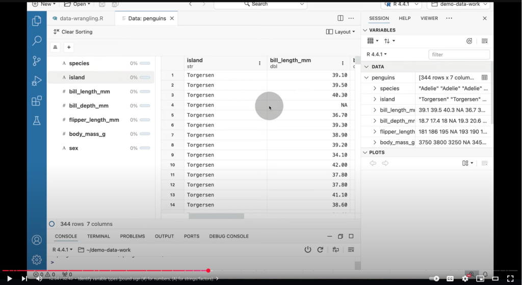Open the demo-data-work folder selector
Image resolution: width=522 pixels, height=285 pixels.
459,4
